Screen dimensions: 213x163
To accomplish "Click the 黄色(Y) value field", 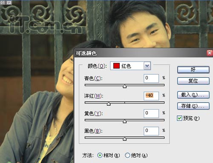I will [x=151, y=113].
